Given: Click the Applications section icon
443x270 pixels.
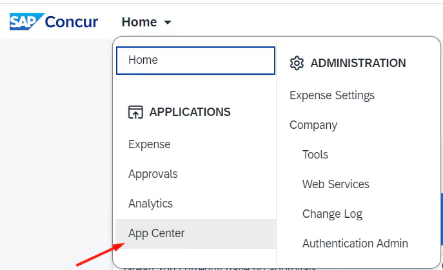Looking at the screenshot, I should (x=135, y=112).
